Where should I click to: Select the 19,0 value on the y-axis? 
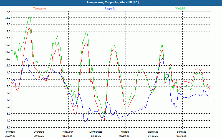[x=8, y=18]
